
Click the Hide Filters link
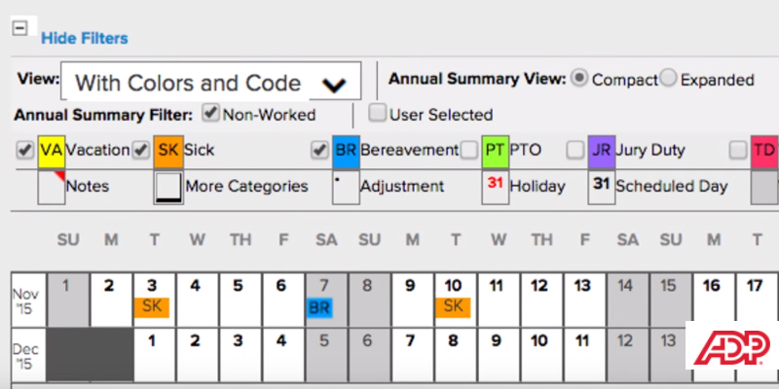pyautogui.click(x=84, y=38)
